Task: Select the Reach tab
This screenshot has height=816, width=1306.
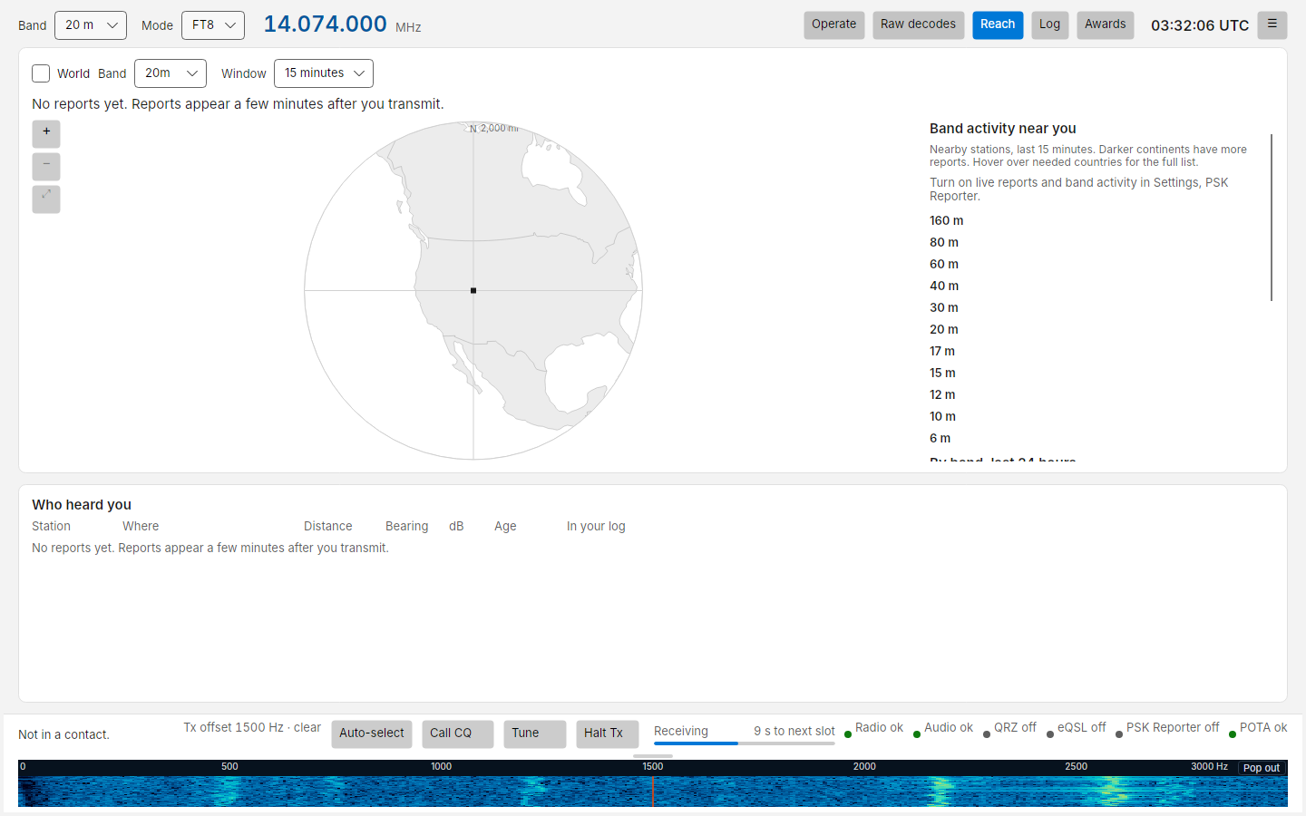Action: pos(998,25)
